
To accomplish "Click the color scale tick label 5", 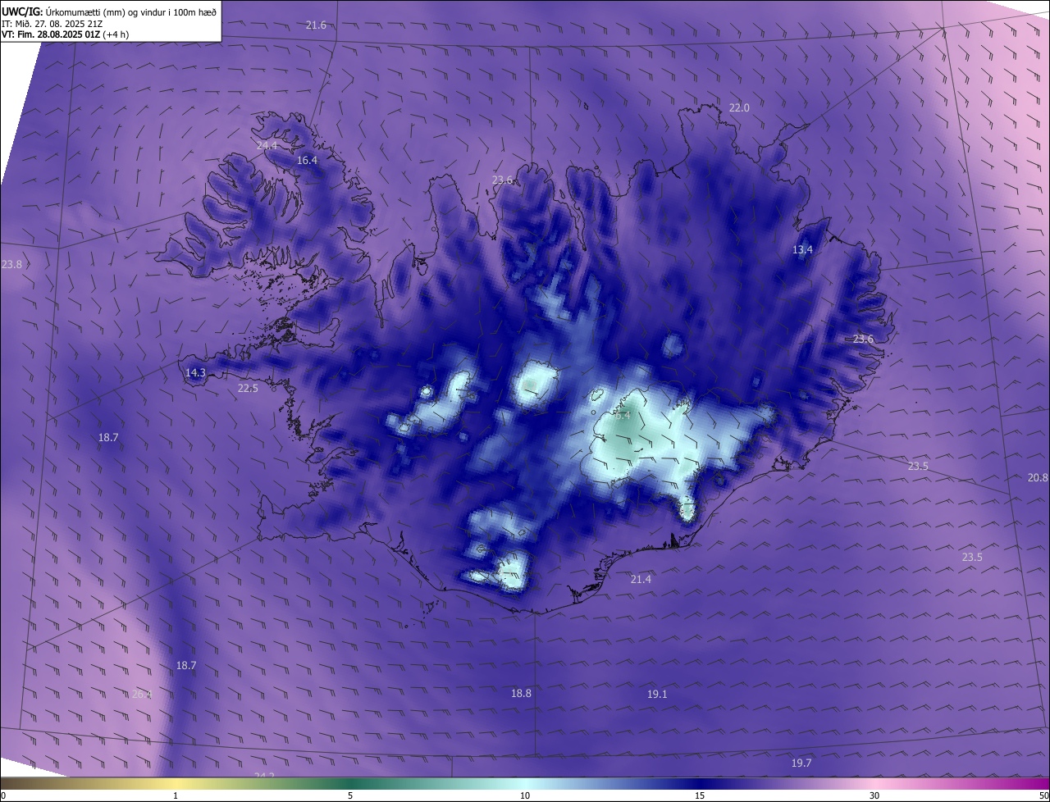I will point(350,795).
